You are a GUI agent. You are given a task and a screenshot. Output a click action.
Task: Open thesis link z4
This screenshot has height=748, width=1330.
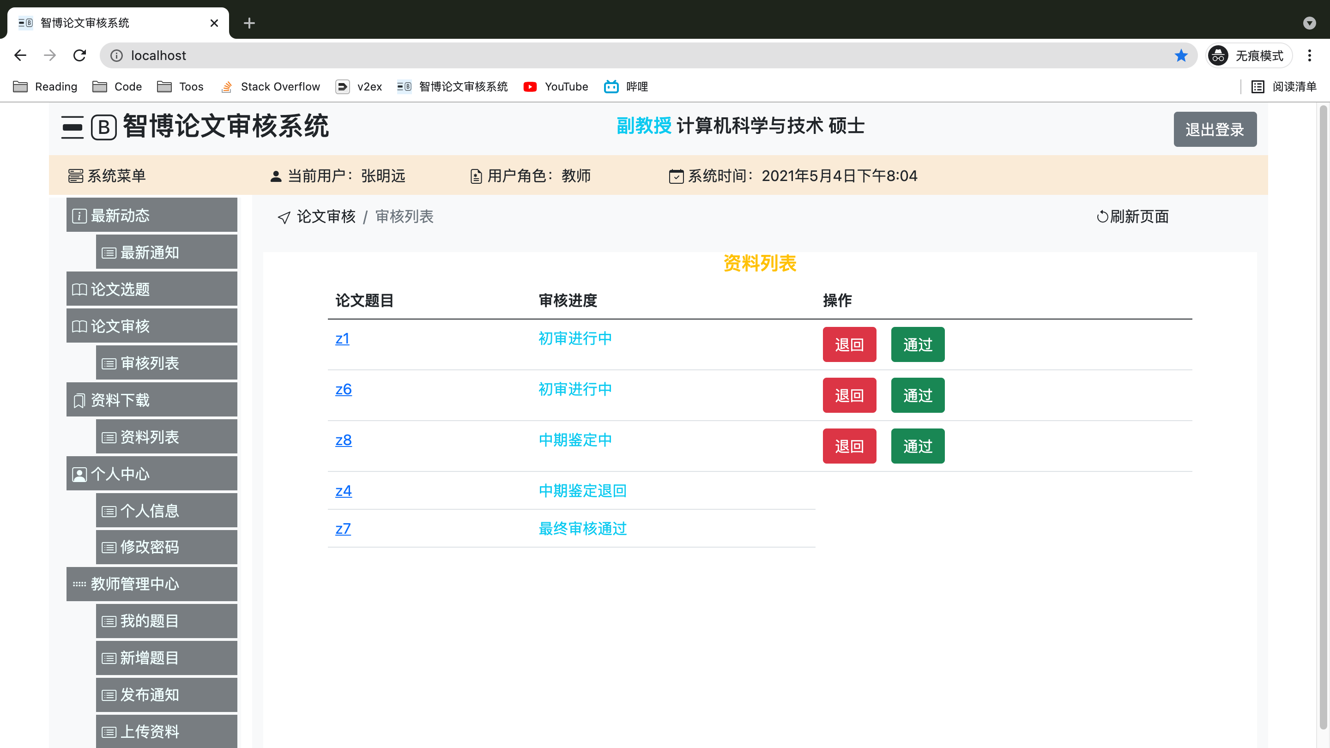pos(343,490)
